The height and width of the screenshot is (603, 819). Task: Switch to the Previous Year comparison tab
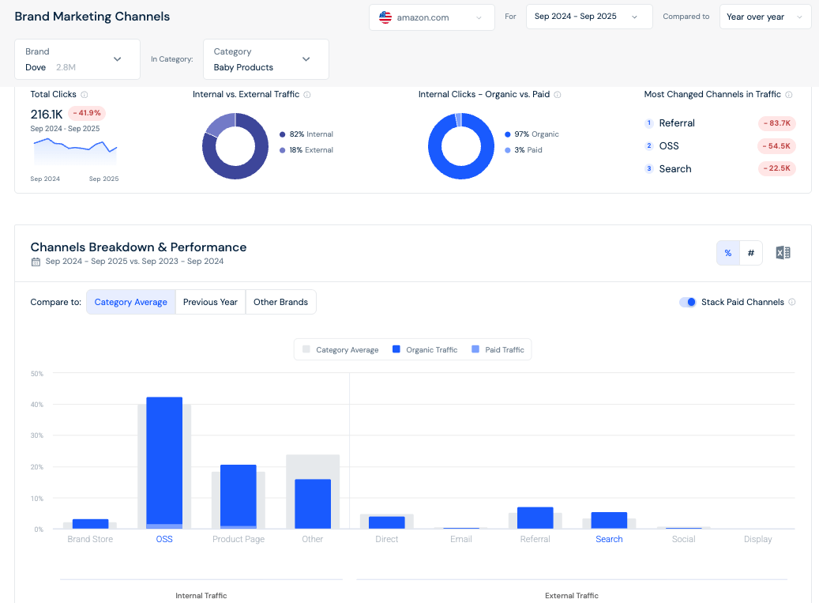point(209,302)
